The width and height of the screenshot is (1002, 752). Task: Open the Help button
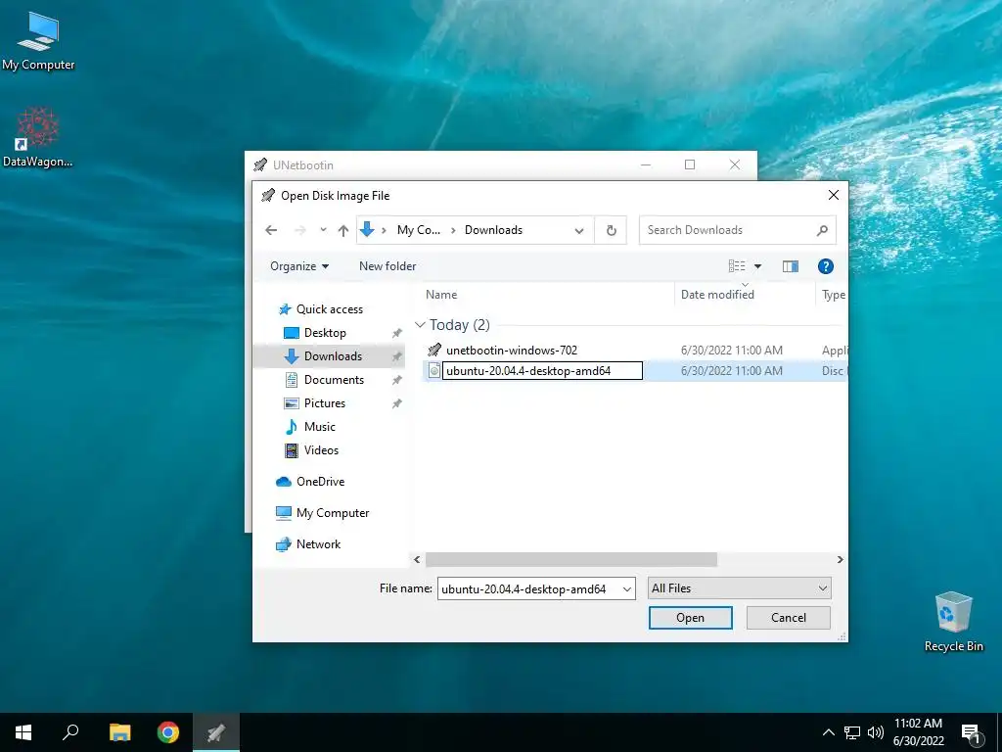826,266
